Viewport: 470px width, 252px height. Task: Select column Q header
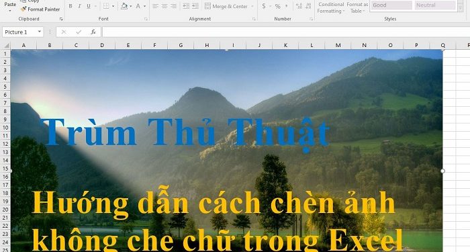(442, 45)
